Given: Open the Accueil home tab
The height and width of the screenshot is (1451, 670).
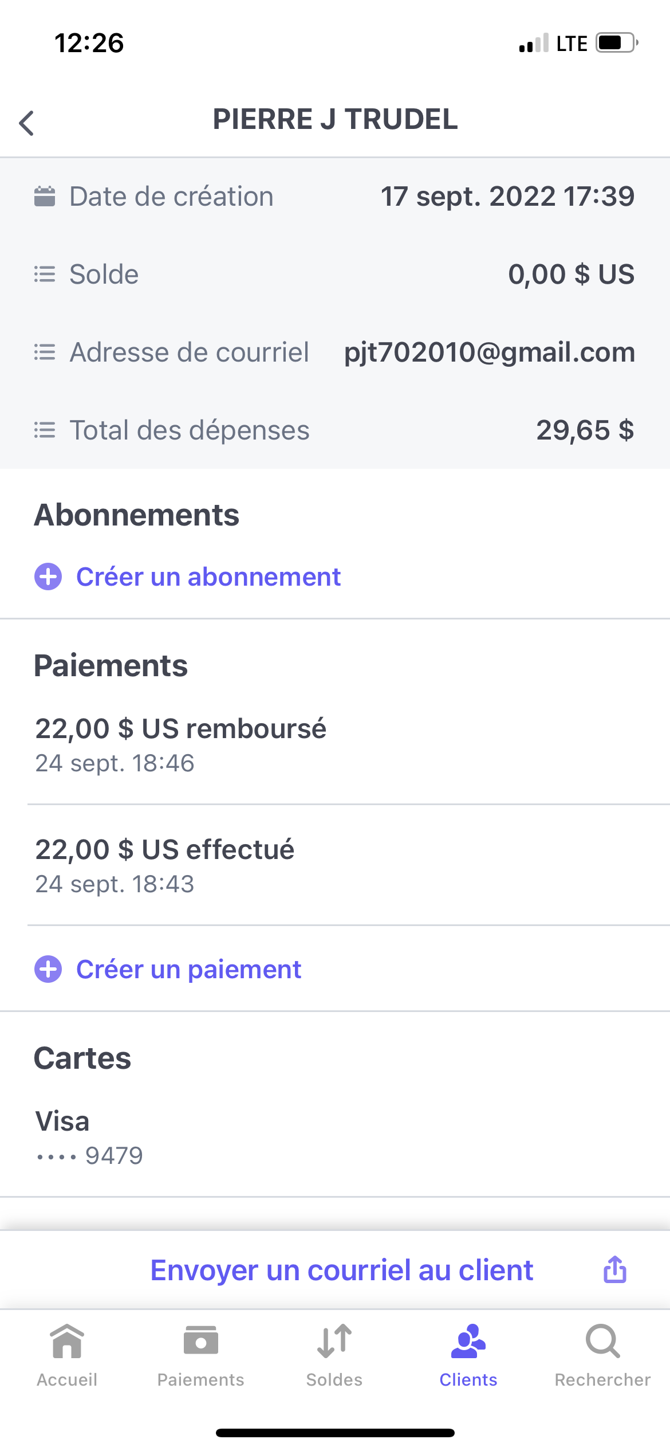Looking at the screenshot, I should (67, 1355).
